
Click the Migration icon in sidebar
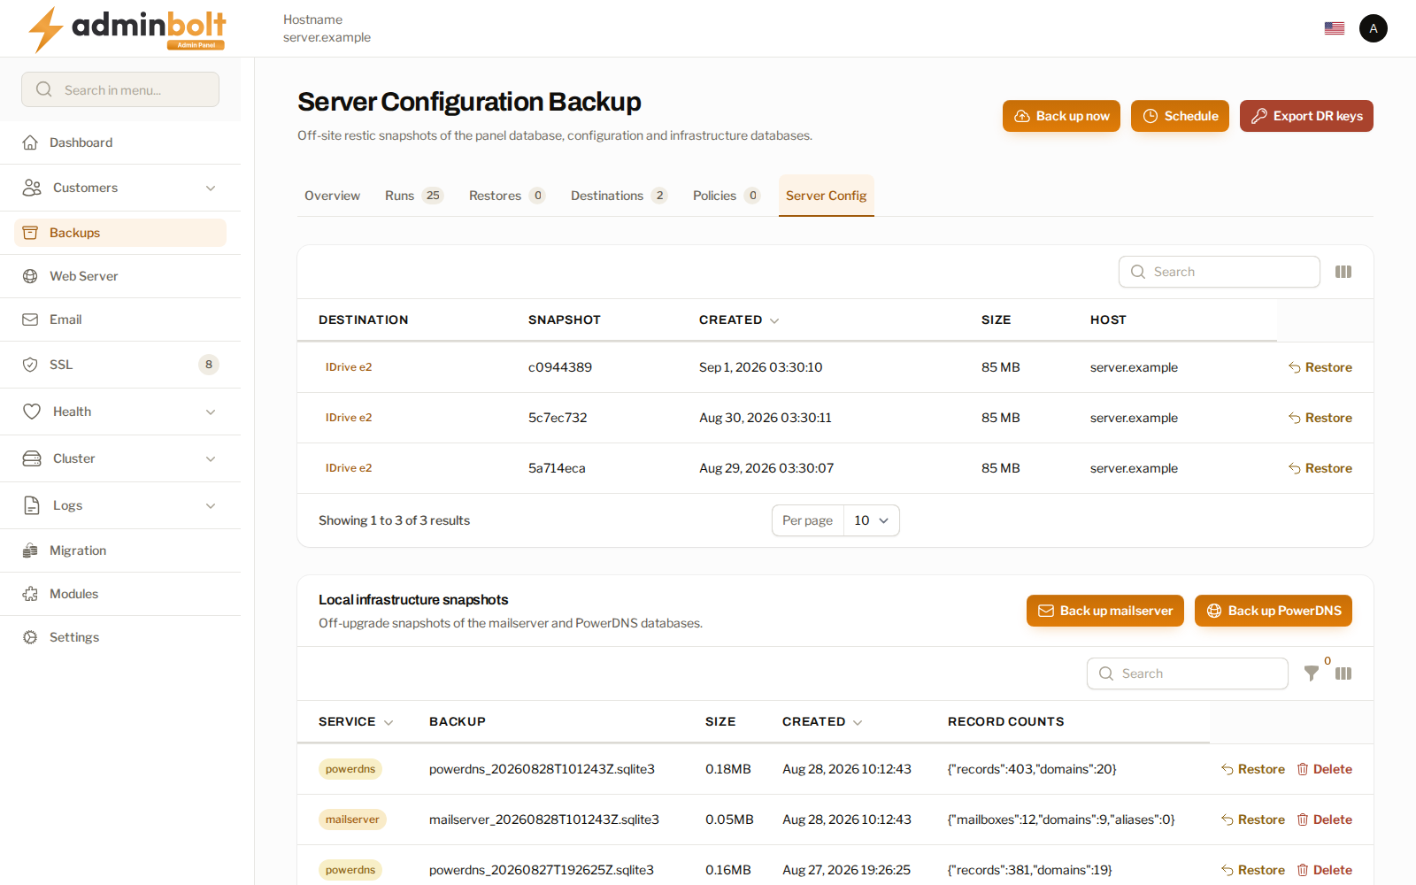[x=30, y=550]
